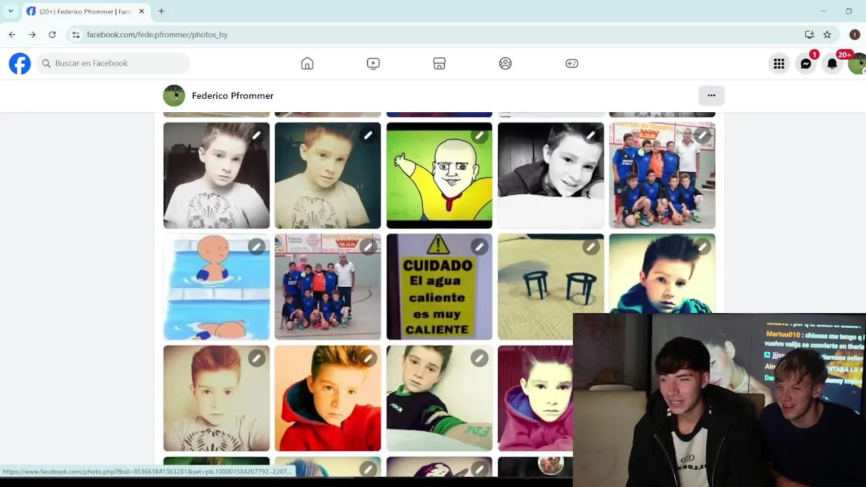Open the red hoodie boy photo
The height and width of the screenshot is (487, 866).
point(328,398)
